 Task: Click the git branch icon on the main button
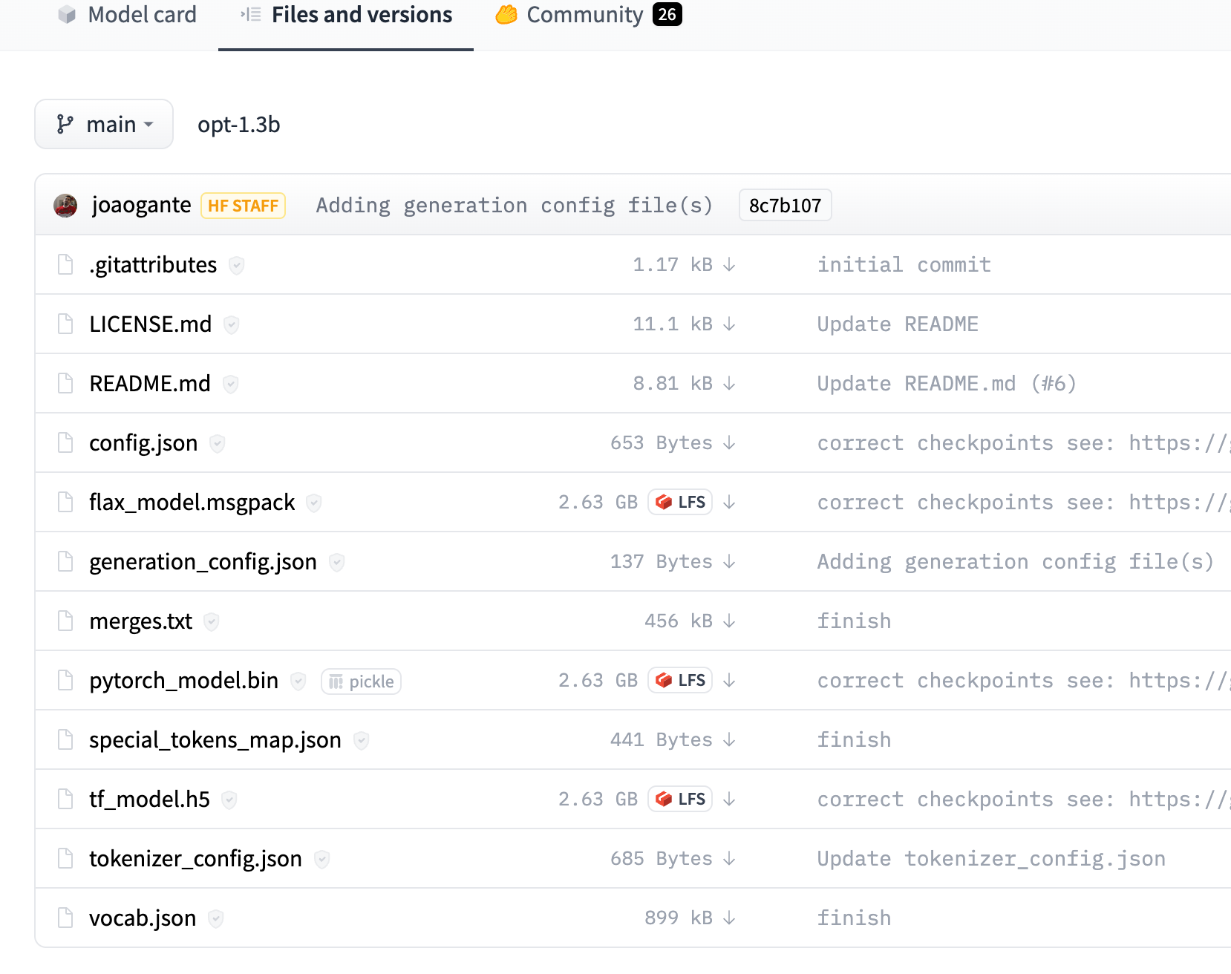coord(65,124)
